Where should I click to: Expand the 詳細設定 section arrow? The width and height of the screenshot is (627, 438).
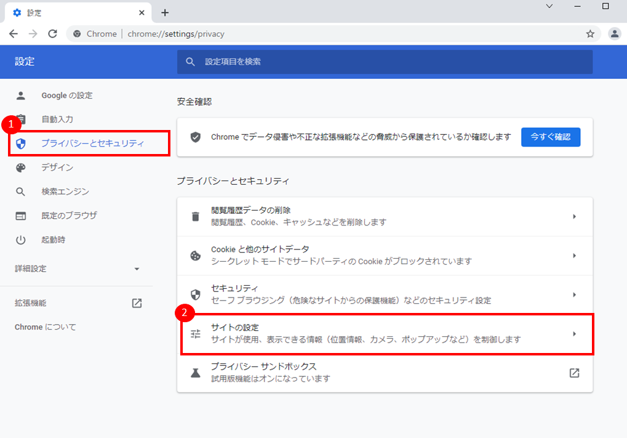(x=137, y=269)
